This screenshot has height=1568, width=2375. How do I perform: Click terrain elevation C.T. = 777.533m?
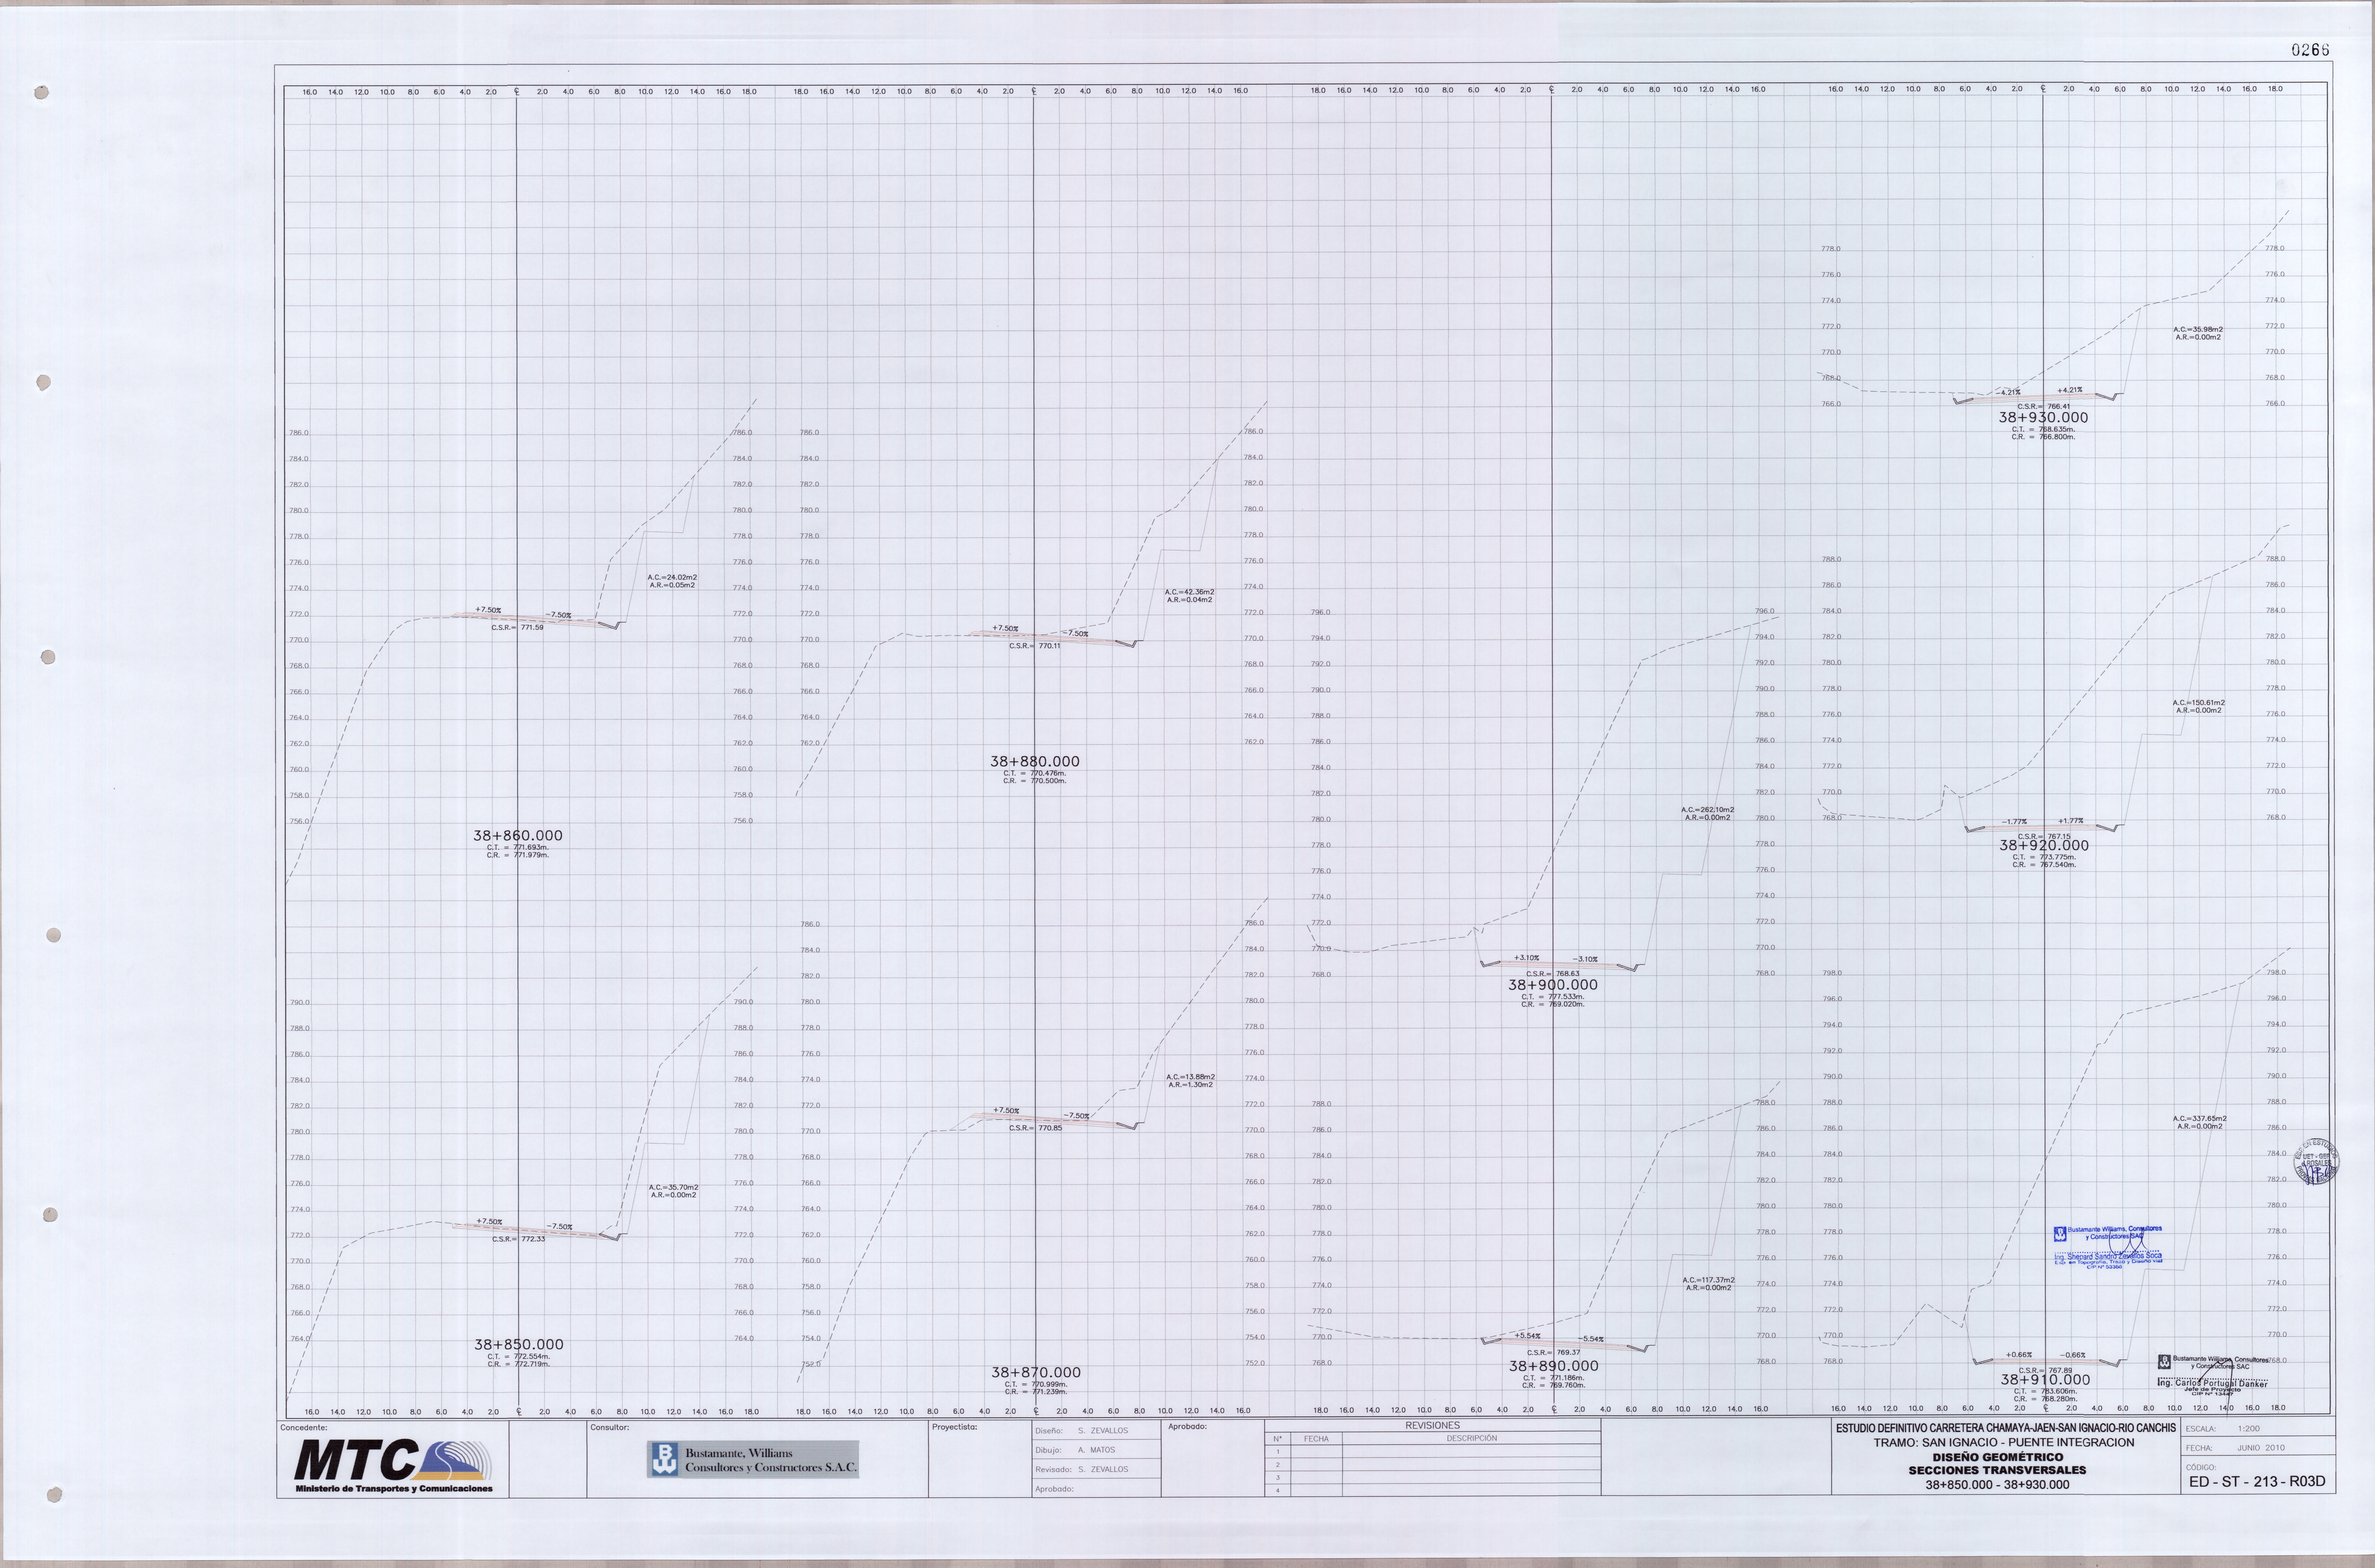[1553, 997]
